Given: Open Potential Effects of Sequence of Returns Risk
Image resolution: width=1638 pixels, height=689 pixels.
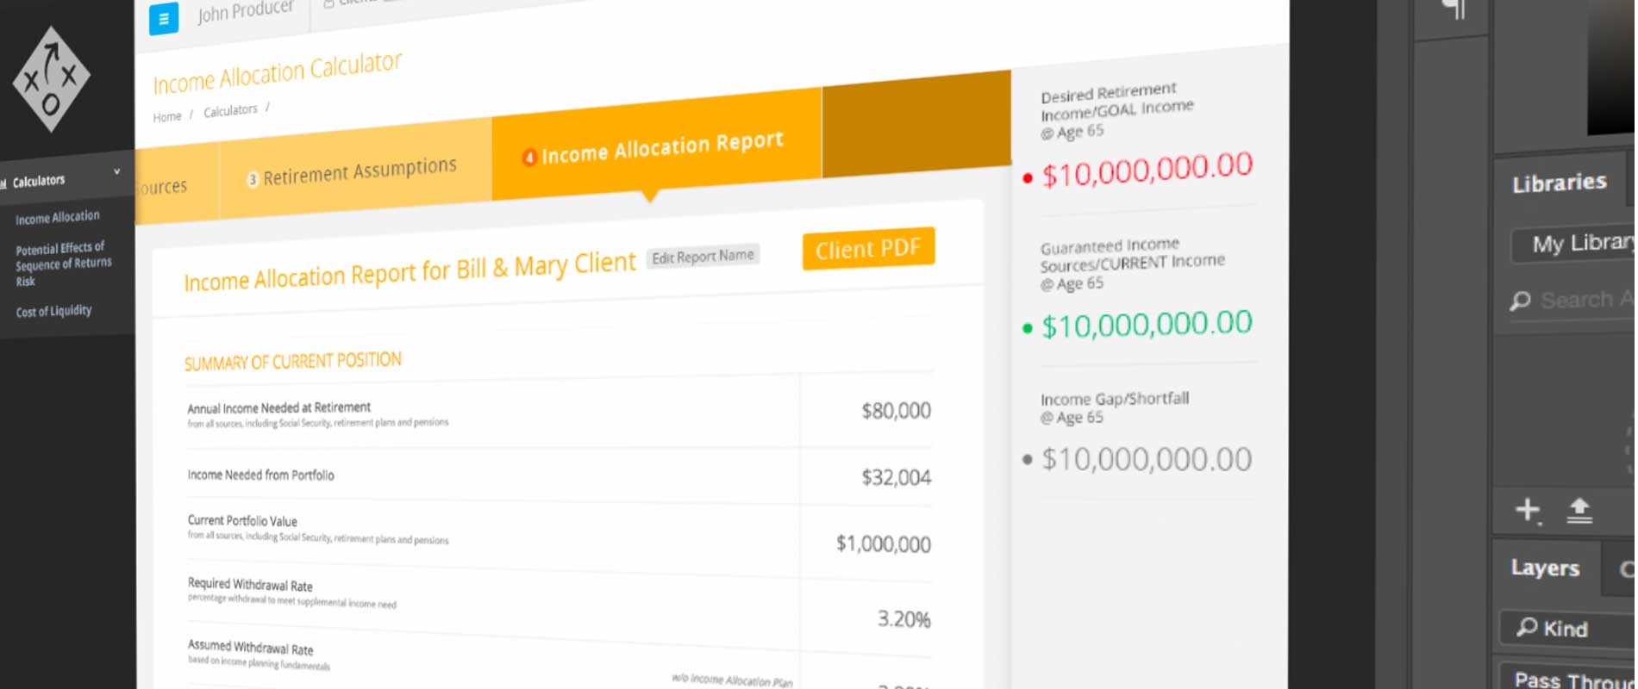Looking at the screenshot, I should click(x=63, y=264).
